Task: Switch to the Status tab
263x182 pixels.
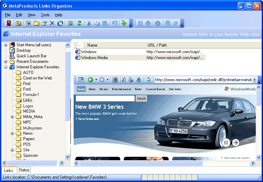Action: coord(24,170)
